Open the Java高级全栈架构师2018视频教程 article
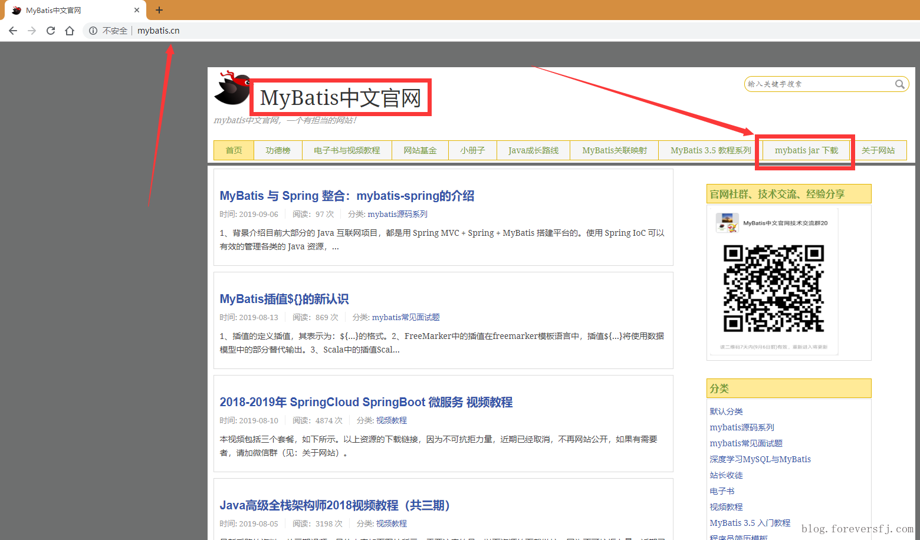The image size is (920, 540). click(335, 505)
